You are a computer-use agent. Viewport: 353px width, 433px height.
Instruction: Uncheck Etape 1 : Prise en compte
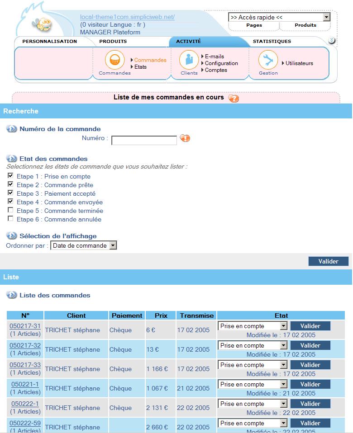[x=10, y=176]
